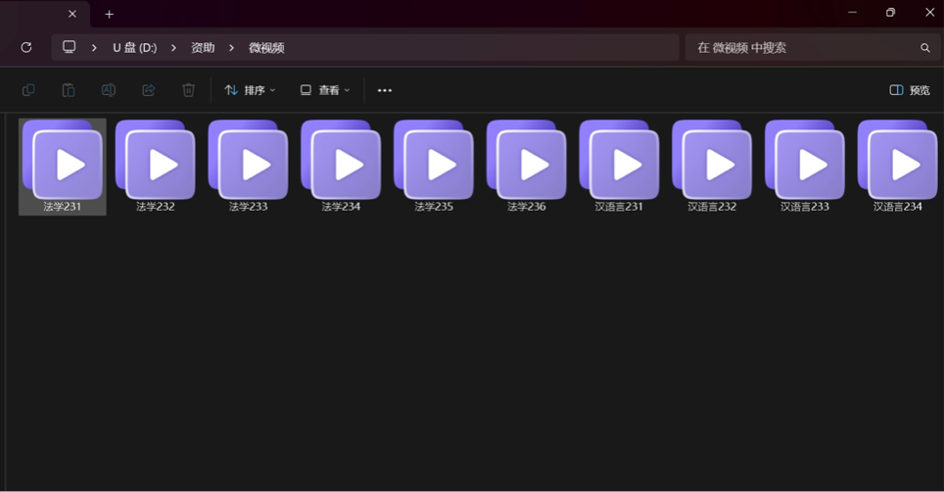Toggle the 预览 preview pane

[x=910, y=90]
